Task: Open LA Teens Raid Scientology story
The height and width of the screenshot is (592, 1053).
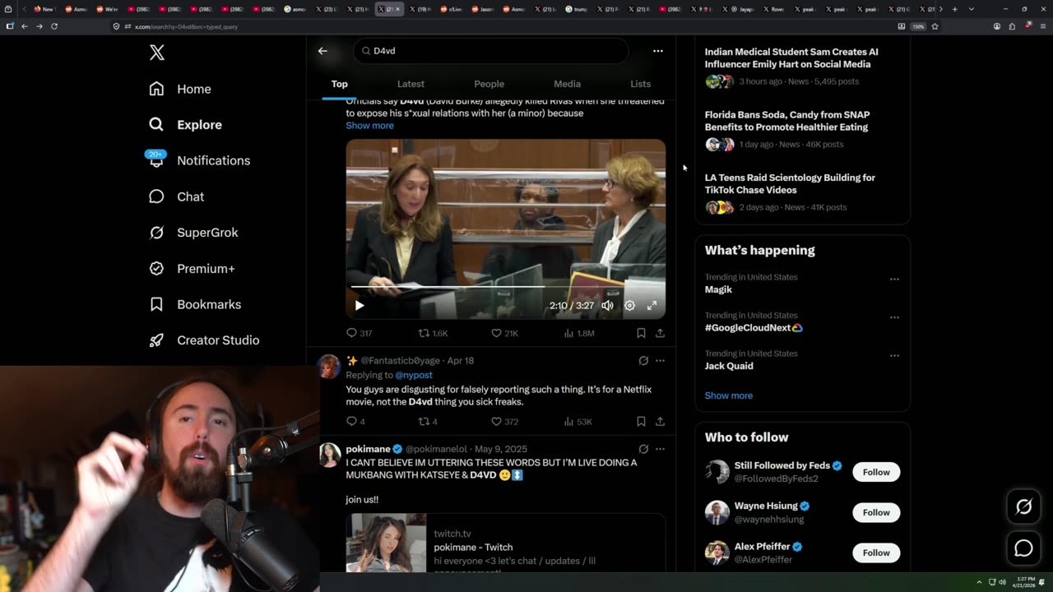Action: click(802, 192)
